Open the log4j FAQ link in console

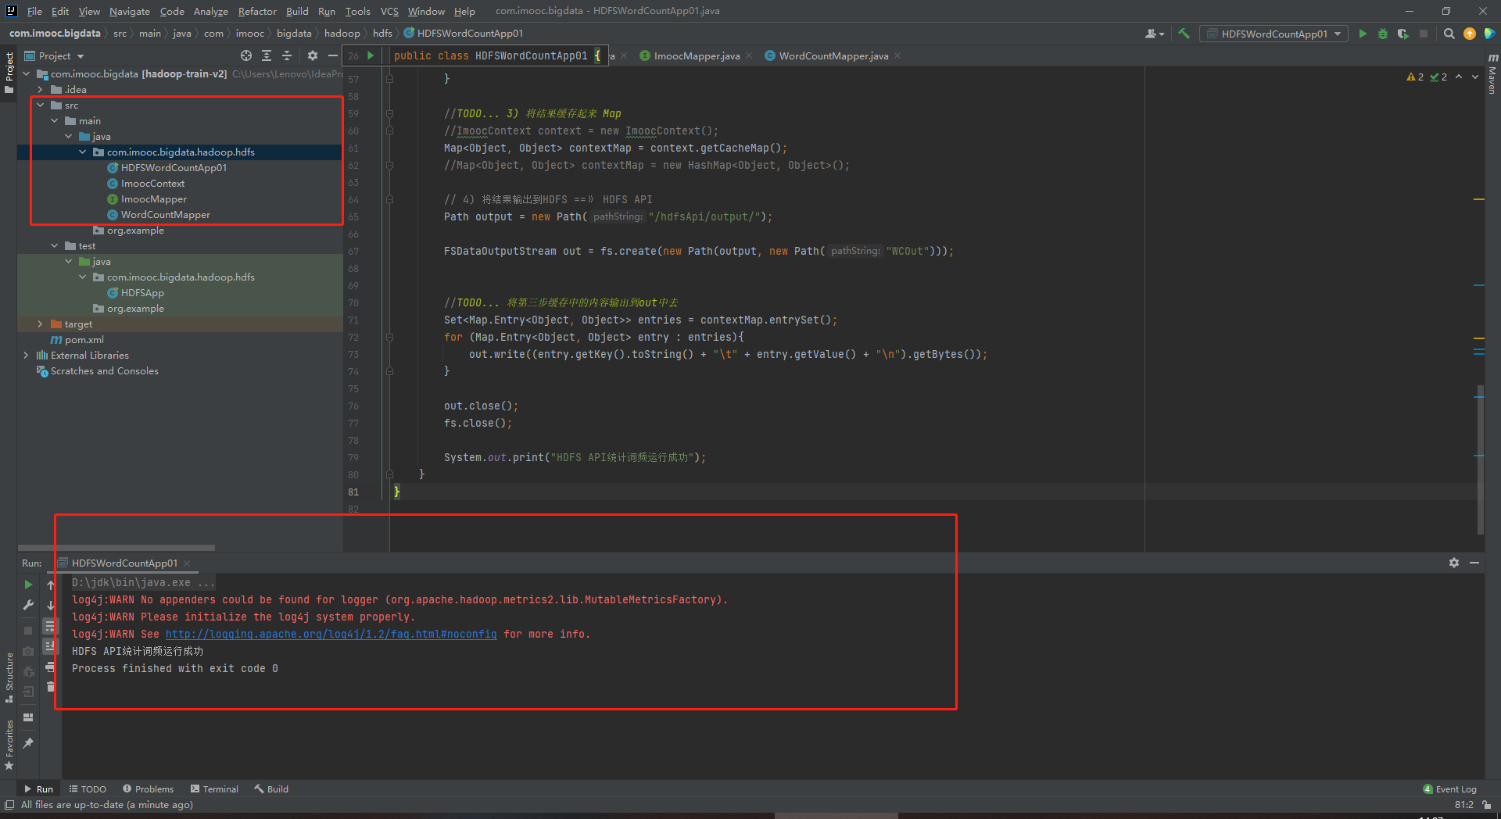pos(331,634)
